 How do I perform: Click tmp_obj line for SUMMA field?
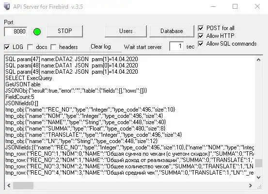point(85,129)
